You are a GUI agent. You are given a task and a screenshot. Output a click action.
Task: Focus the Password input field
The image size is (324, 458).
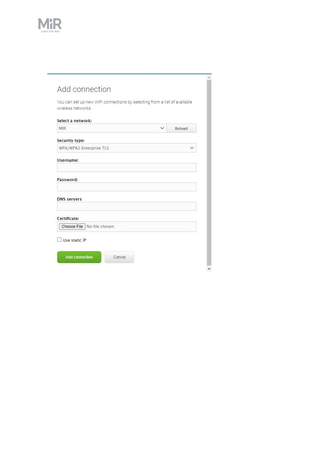point(127,187)
